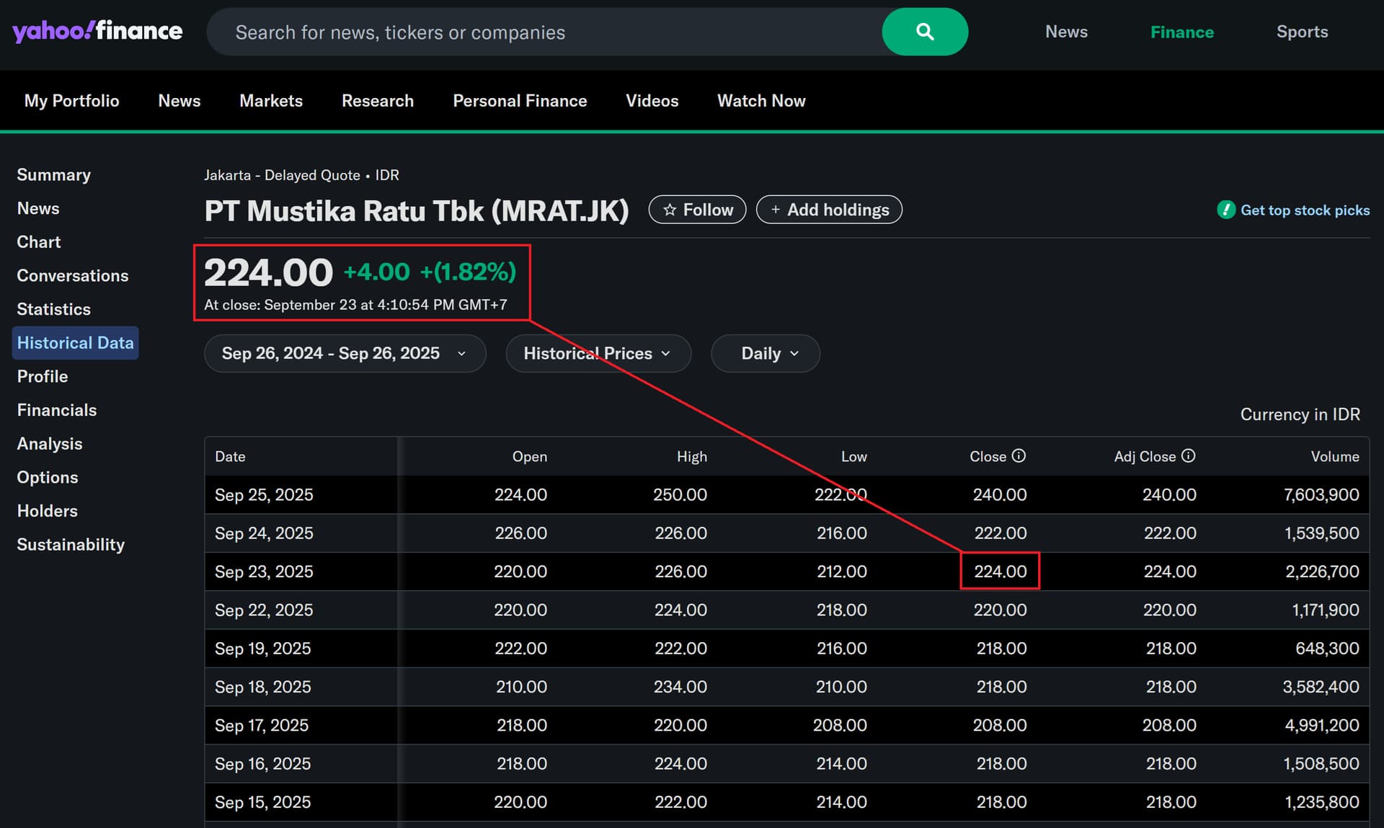This screenshot has width=1384, height=828.
Task: Open the date range dropdown
Action: point(345,353)
